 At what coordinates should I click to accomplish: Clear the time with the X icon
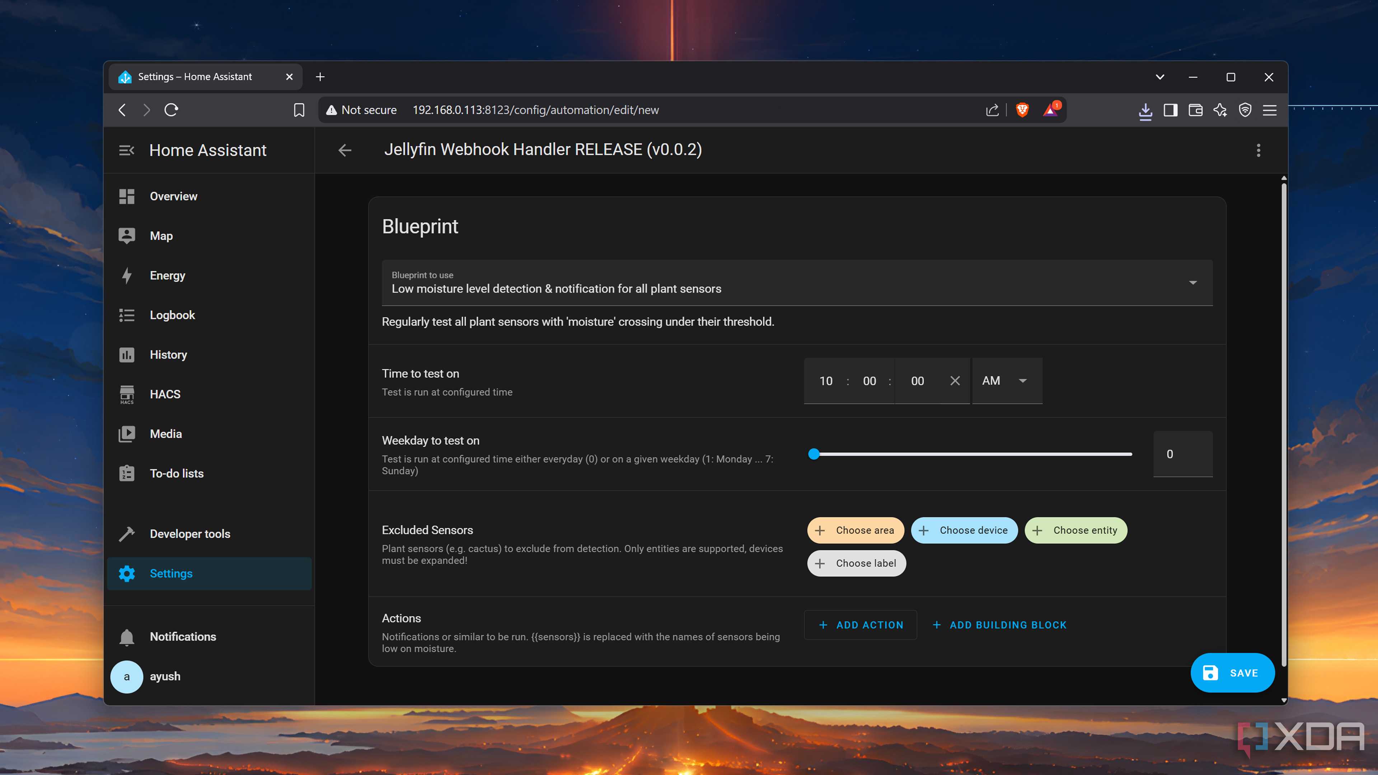point(955,381)
